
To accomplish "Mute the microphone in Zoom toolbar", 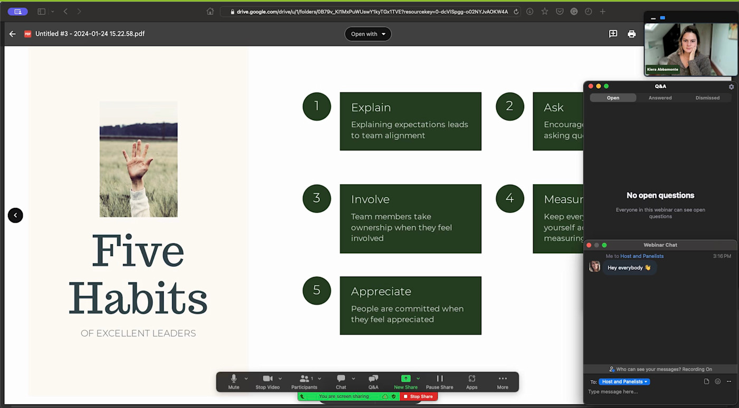I will click(234, 382).
